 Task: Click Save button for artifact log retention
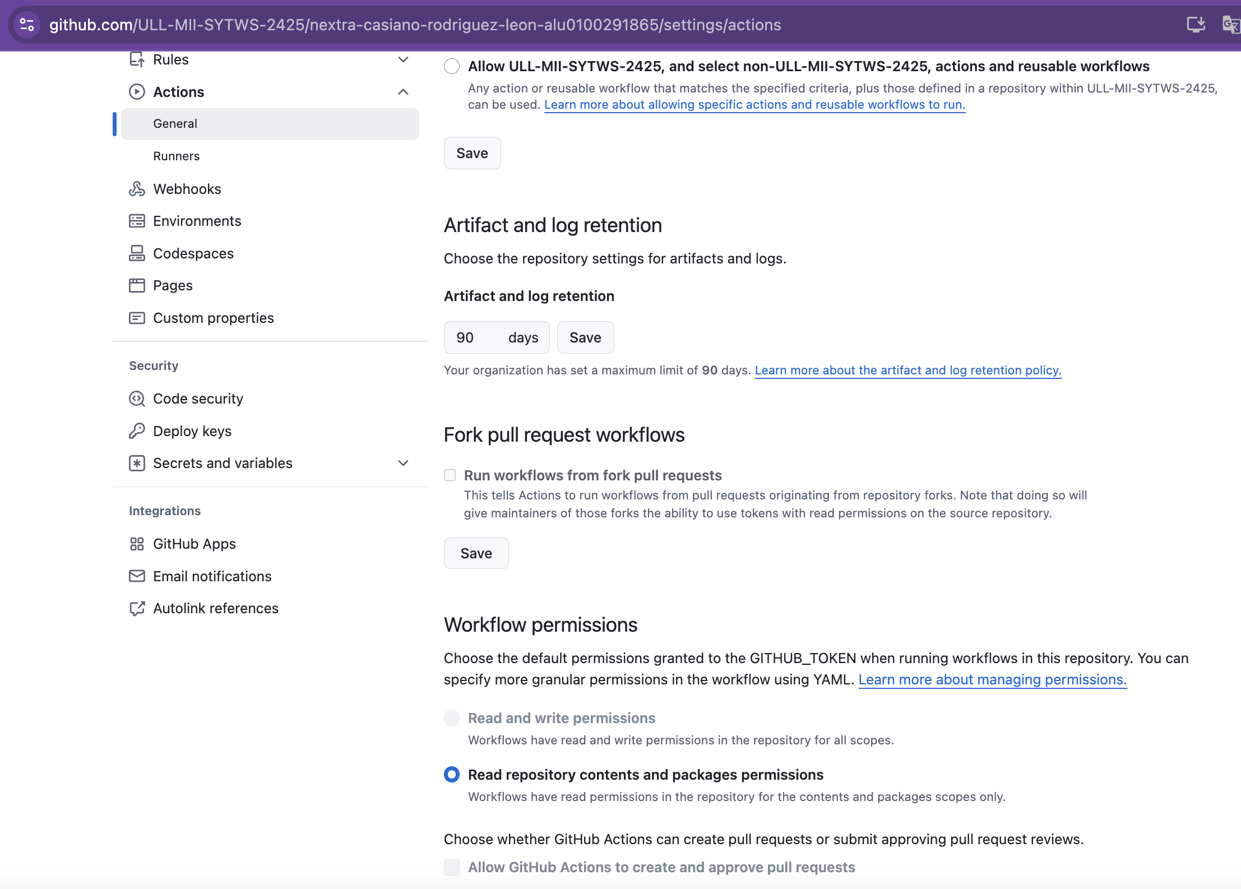pos(585,337)
